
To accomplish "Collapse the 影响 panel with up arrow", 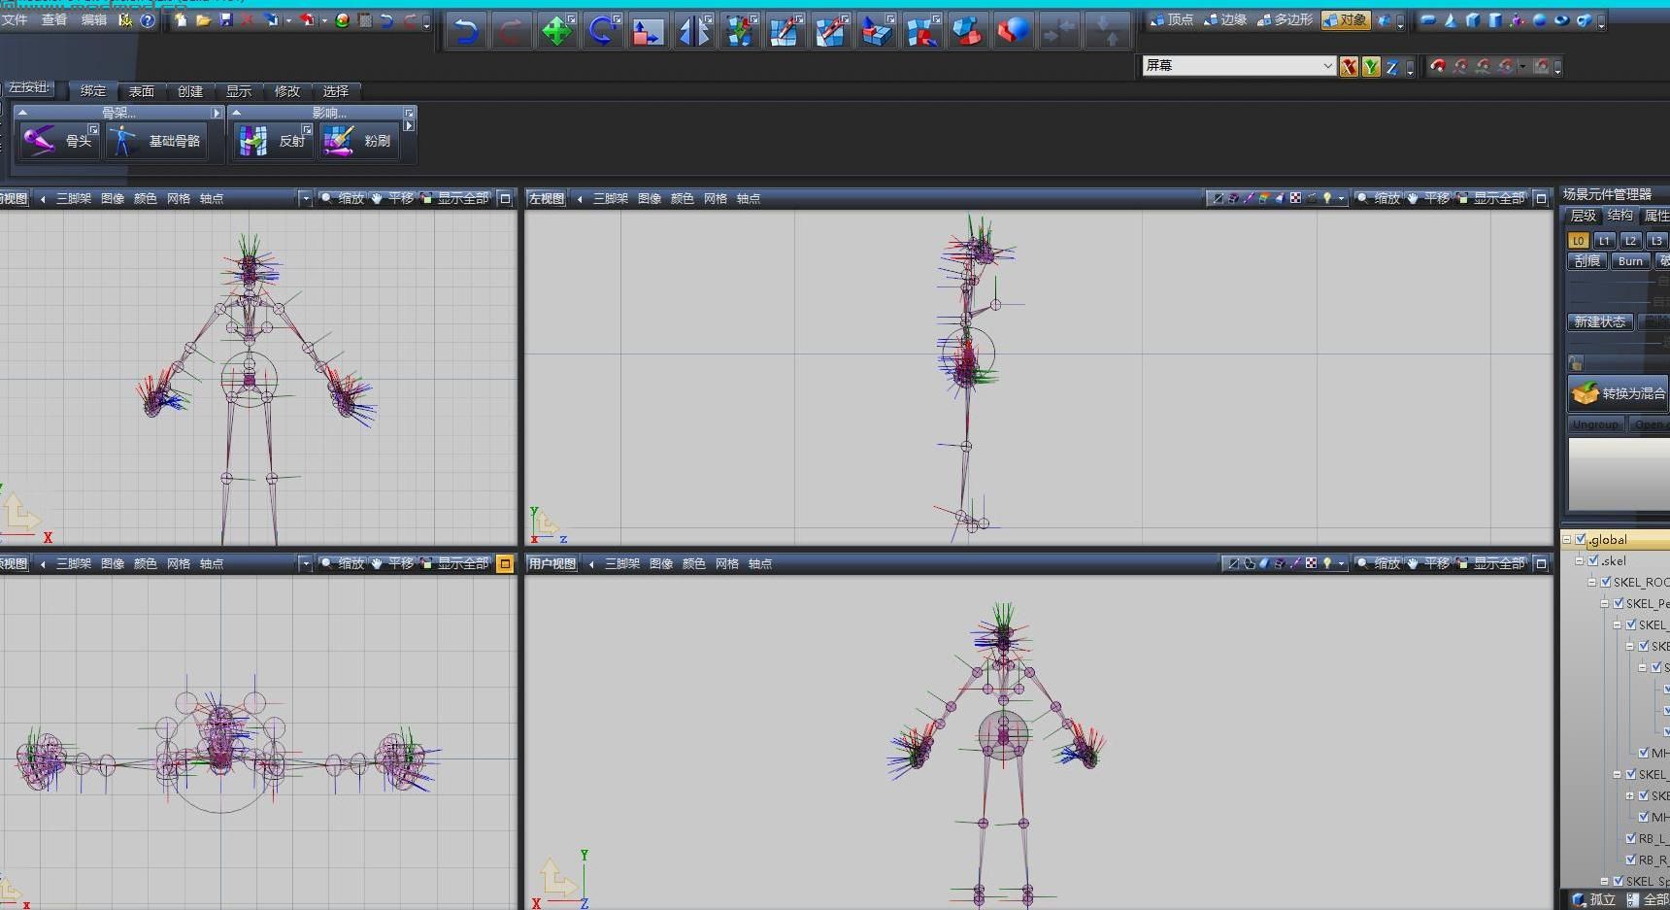I will [x=236, y=113].
